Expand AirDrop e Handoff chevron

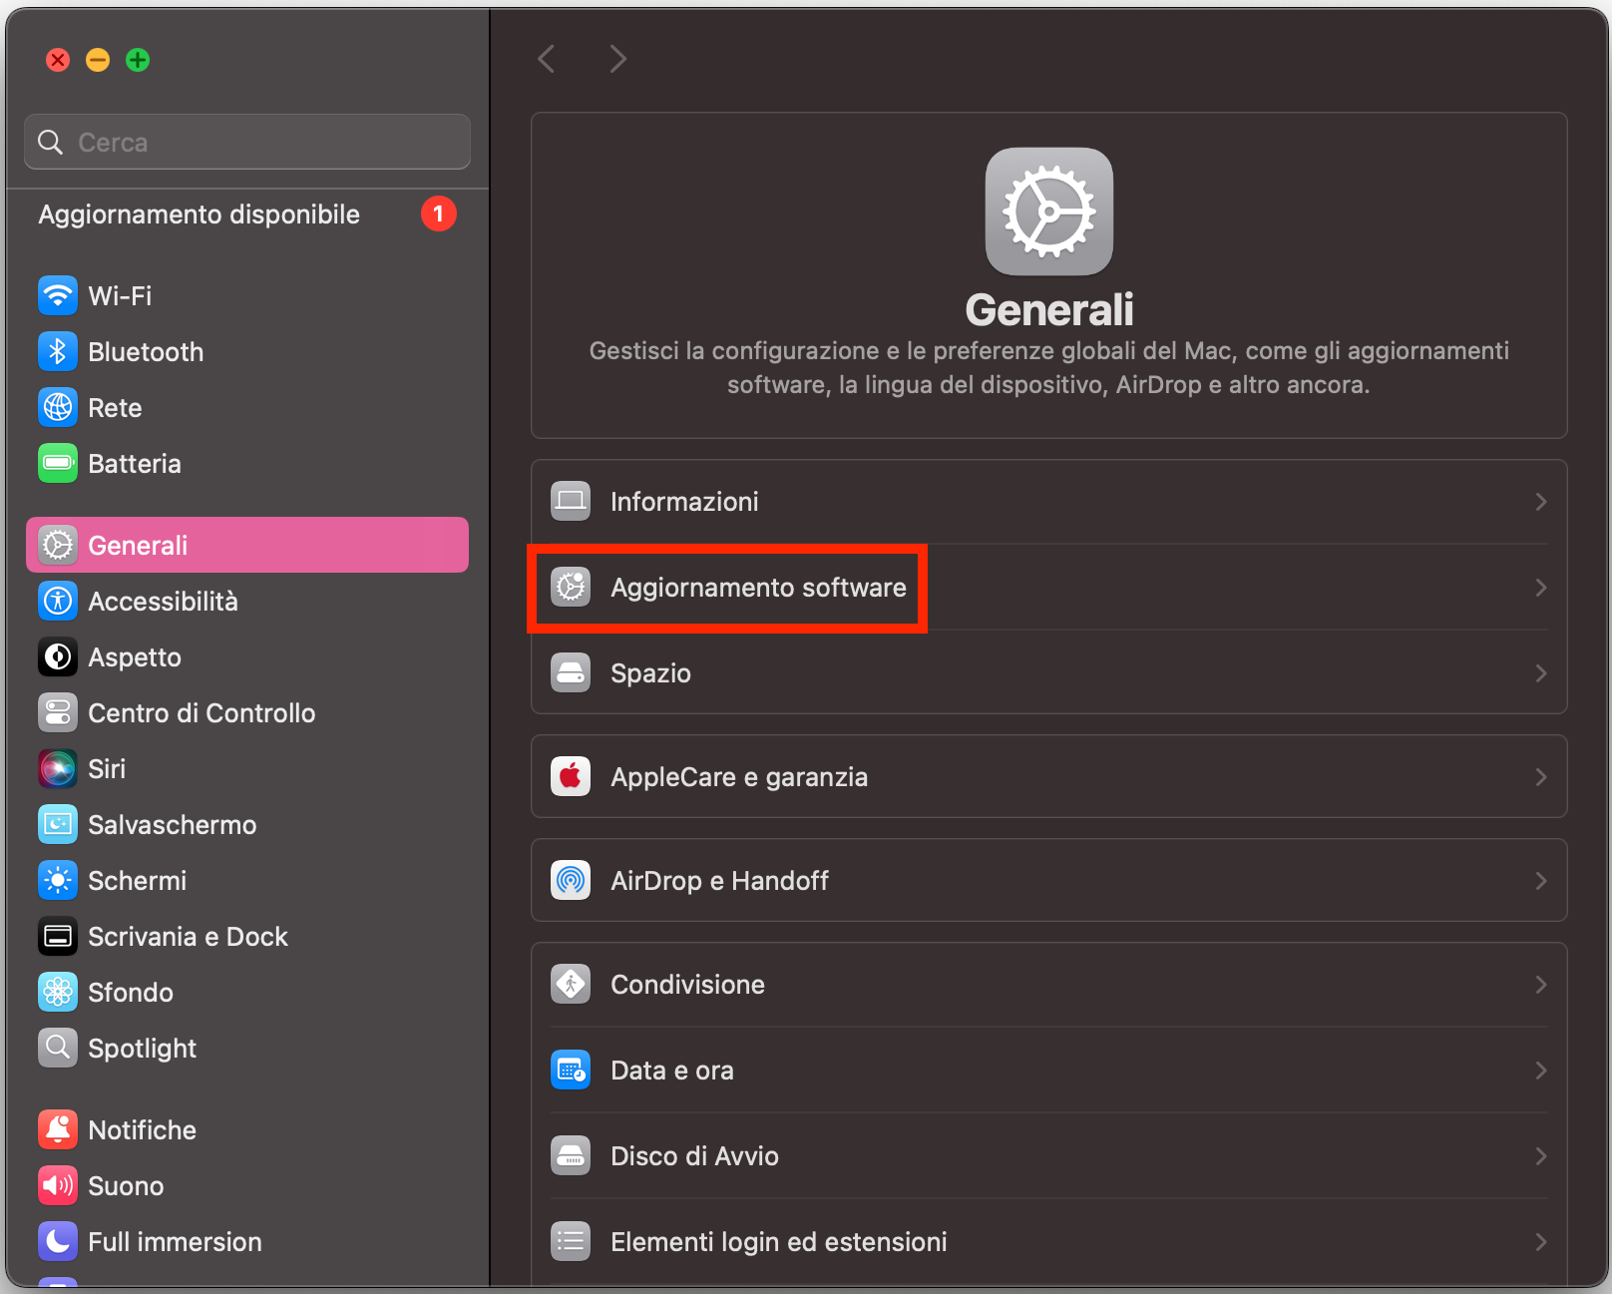pos(1541,880)
